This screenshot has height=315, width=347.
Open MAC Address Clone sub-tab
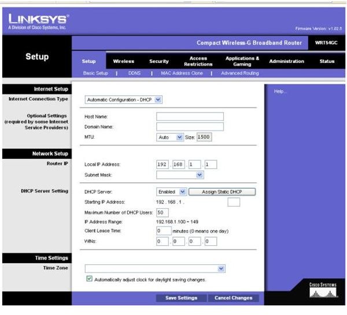pyautogui.click(x=182, y=73)
